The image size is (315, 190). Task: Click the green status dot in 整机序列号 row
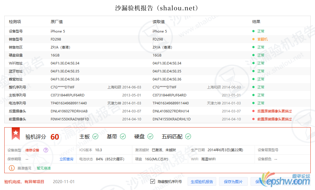(x=253, y=87)
